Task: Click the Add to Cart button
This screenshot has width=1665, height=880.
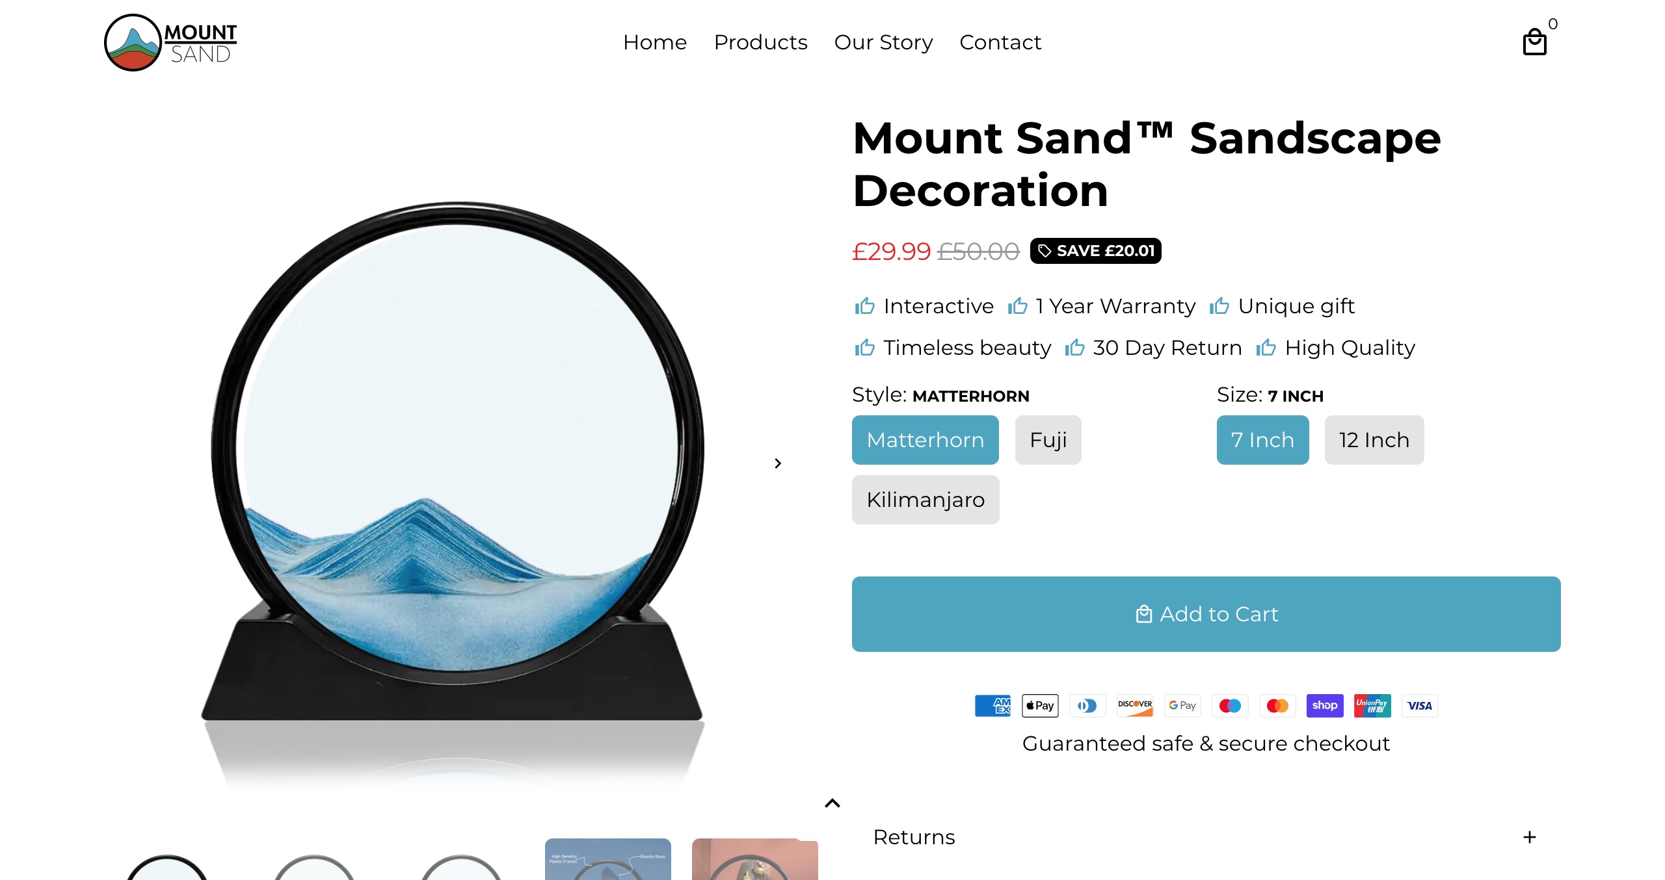Action: [x=1206, y=614]
